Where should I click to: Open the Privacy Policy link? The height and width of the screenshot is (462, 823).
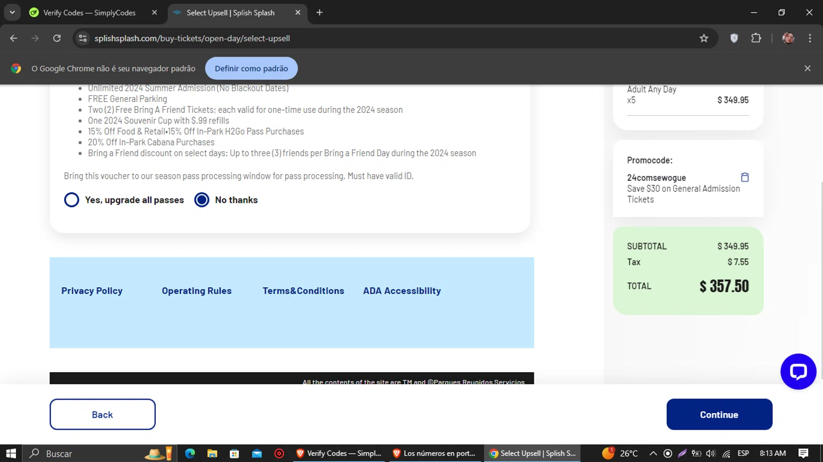92,291
